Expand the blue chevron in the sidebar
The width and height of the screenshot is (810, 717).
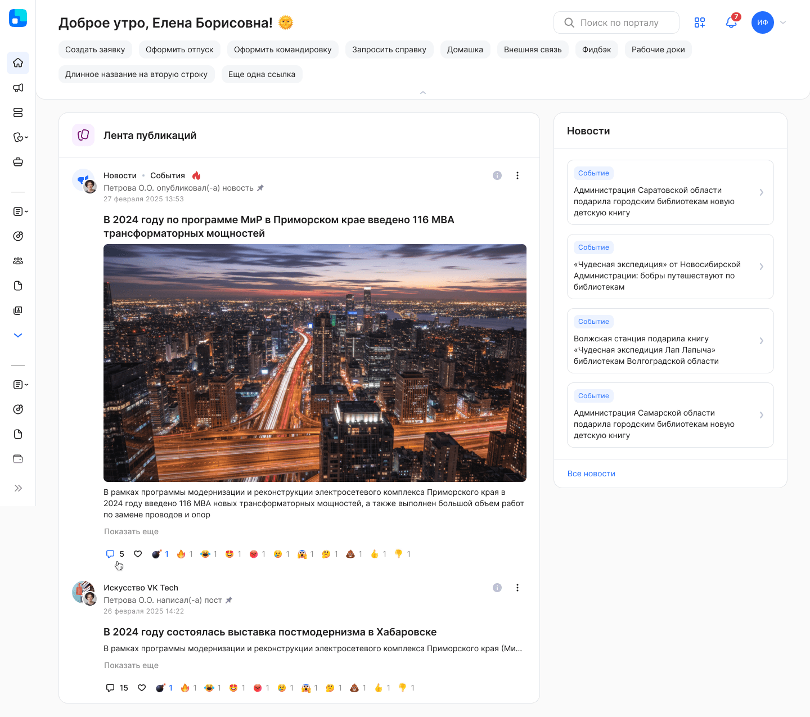[18, 335]
